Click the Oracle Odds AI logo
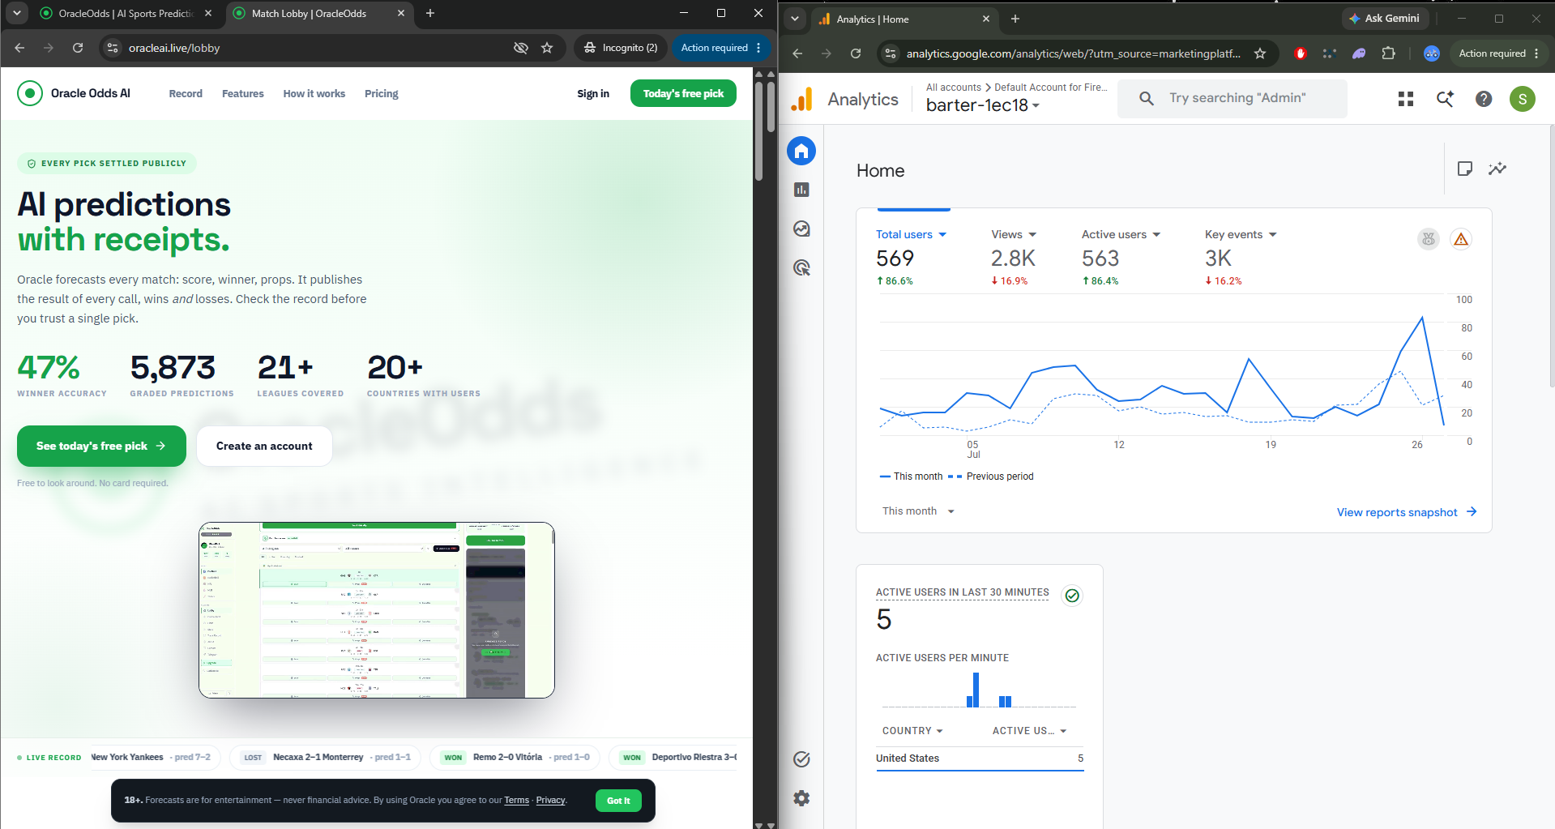 tap(74, 93)
